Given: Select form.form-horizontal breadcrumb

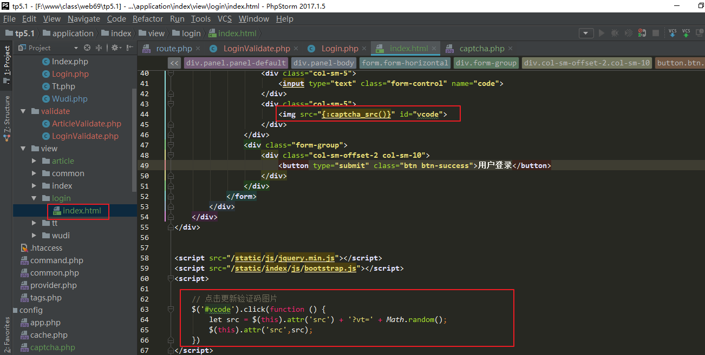Looking at the screenshot, I should (405, 63).
